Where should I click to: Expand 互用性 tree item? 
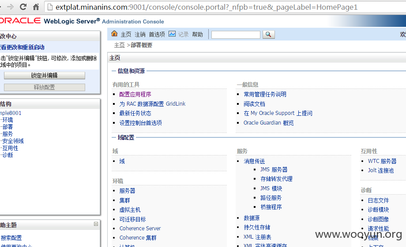pyautogui.click(x=10, y=148)
